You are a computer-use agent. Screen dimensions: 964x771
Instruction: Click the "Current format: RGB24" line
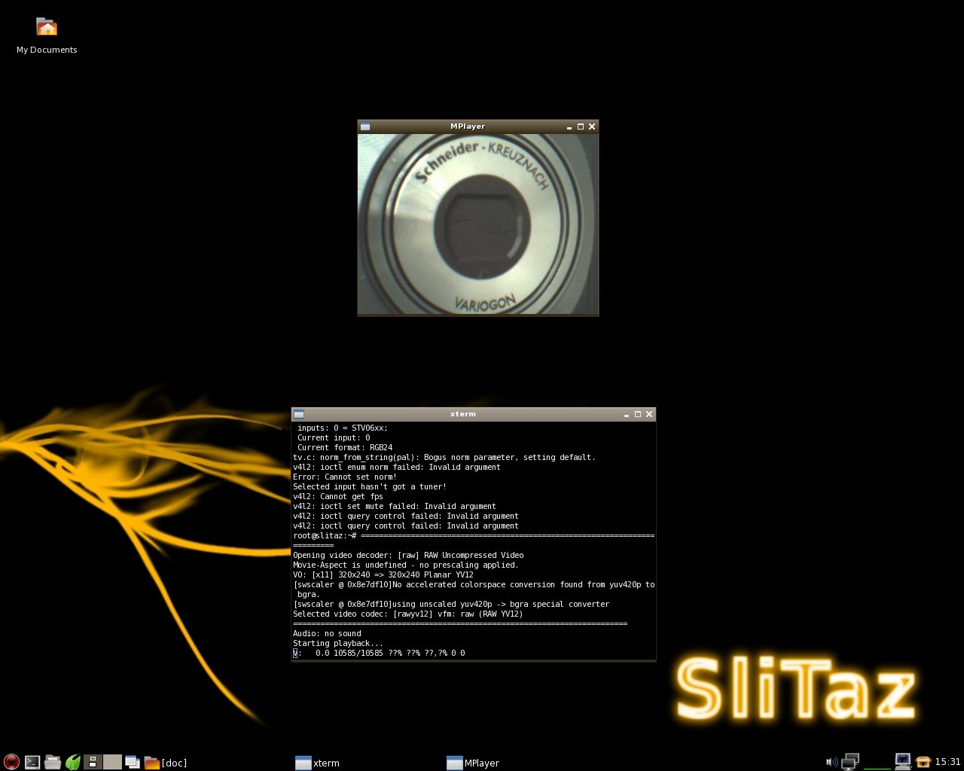pyautogui.click(x=345, y=447)
